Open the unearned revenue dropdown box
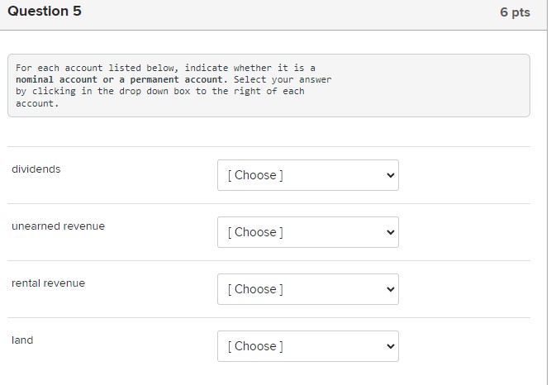The width and height of the screenshot is (551, 385). pyautogui.click(x=307, y=232)
